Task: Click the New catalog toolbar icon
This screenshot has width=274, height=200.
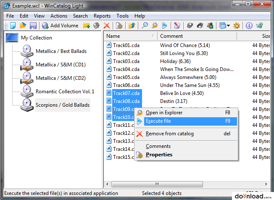Action: 13,26
